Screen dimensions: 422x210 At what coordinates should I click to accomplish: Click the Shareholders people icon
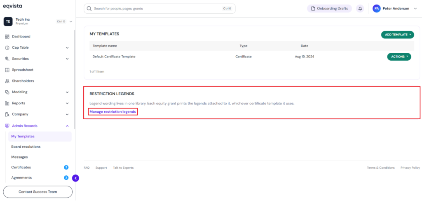[x=7, y=81]
